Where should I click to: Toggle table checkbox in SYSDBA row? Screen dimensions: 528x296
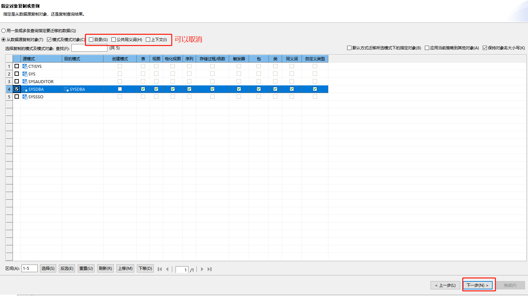[x=143, y=89]
